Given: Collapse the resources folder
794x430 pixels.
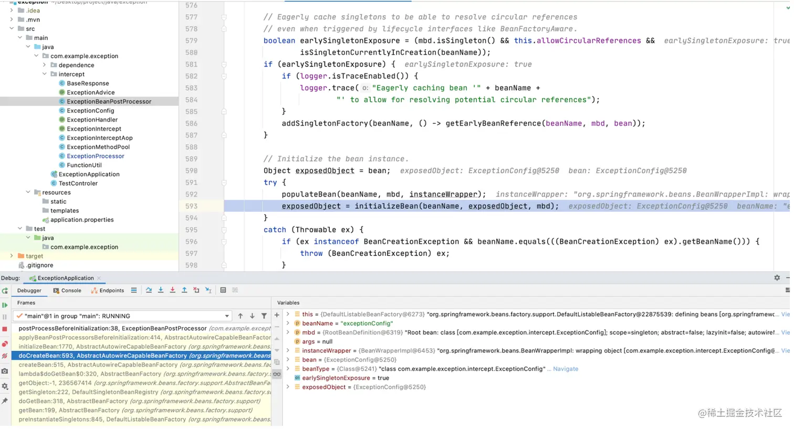Looking at the screenshot, I should 28,192.
